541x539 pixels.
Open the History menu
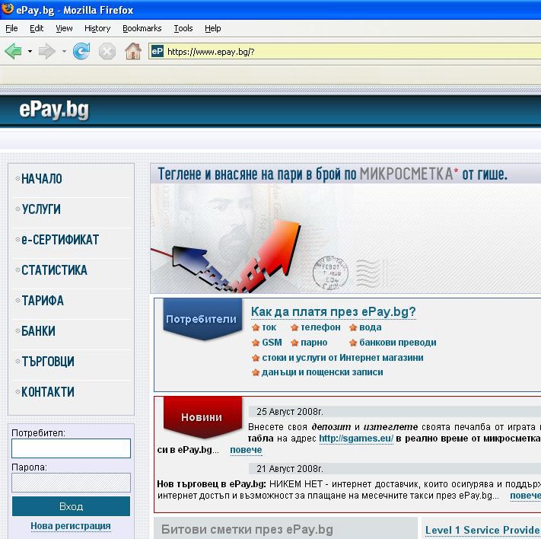(97, 28)
